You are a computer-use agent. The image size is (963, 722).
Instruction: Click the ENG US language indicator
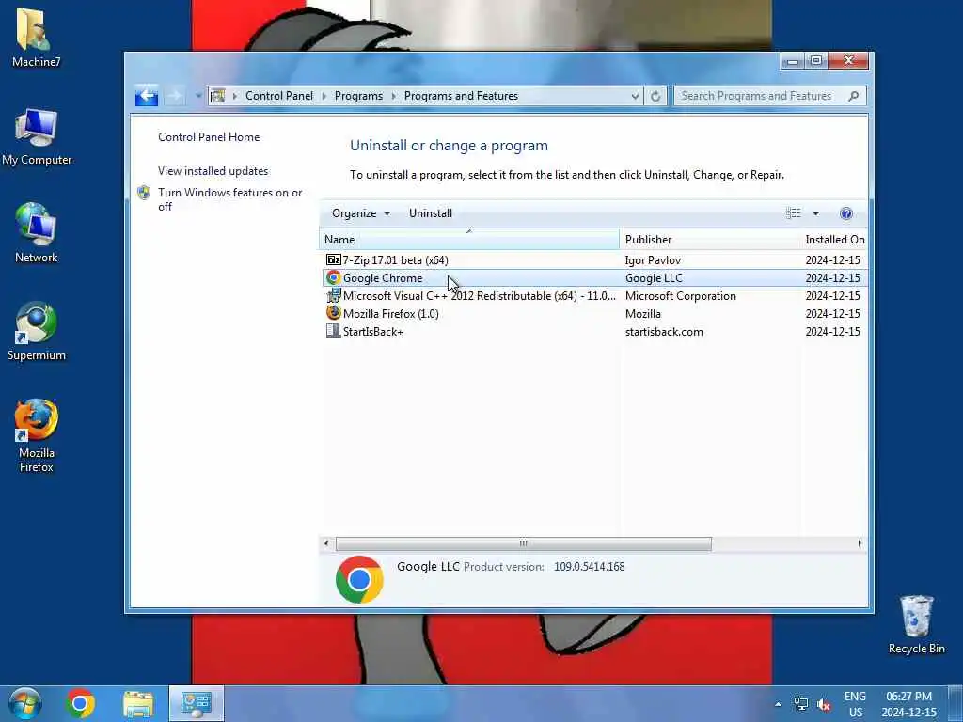855,704
